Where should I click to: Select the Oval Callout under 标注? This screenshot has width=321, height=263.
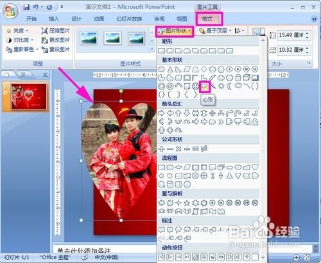click(178, 230)
